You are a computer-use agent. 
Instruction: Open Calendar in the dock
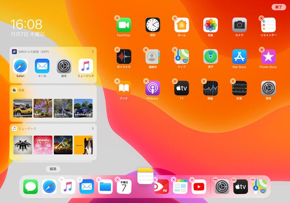tap(124, 187)
